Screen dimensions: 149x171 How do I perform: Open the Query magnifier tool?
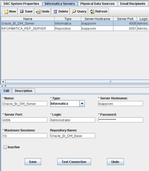(79, 11)
